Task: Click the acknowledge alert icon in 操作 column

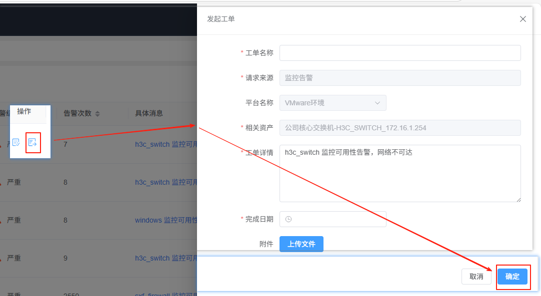Action: tap(16, 142)
